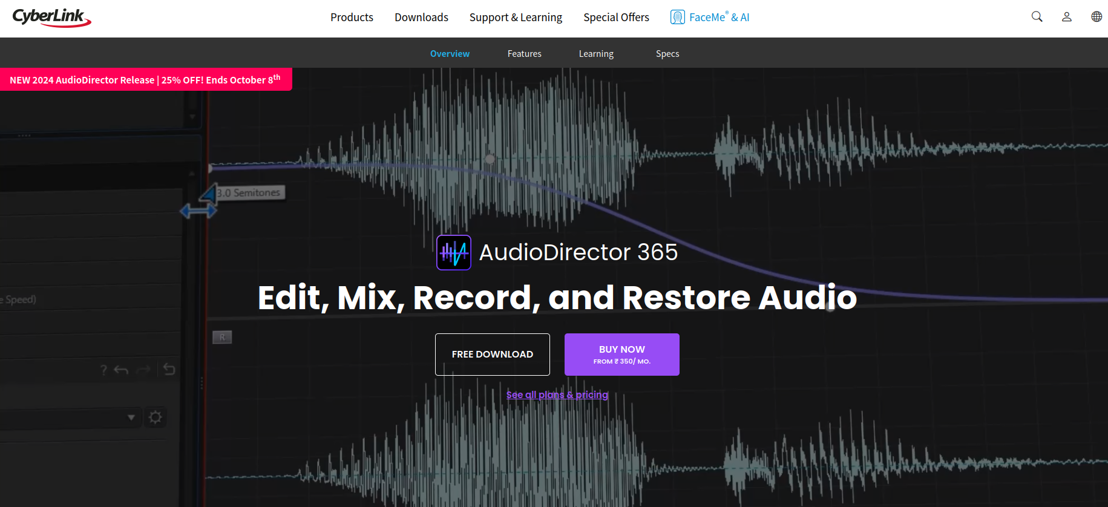
Task: Switch to the Specs tab
Action: [x=667, y=54]
